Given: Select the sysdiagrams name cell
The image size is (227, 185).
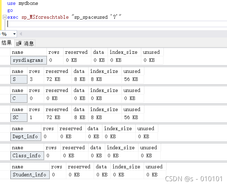Looking at the screenshot, I should (28, 60).
